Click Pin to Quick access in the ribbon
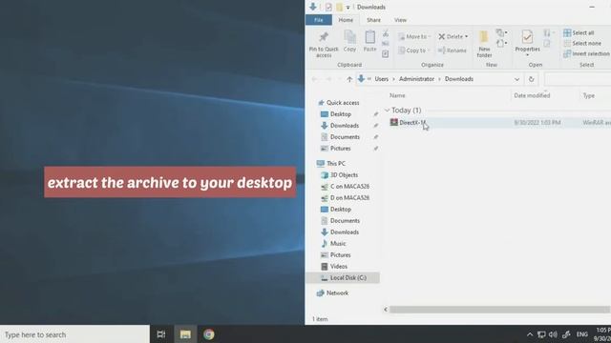Viewport: 611px width, 343px height. 324,45
